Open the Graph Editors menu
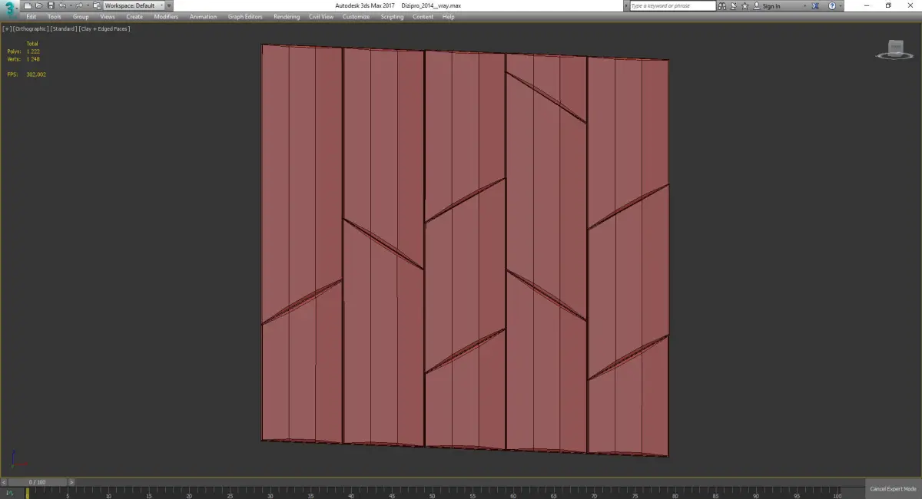The width and height of the screenshot is (922, 499). click(245, 17)
